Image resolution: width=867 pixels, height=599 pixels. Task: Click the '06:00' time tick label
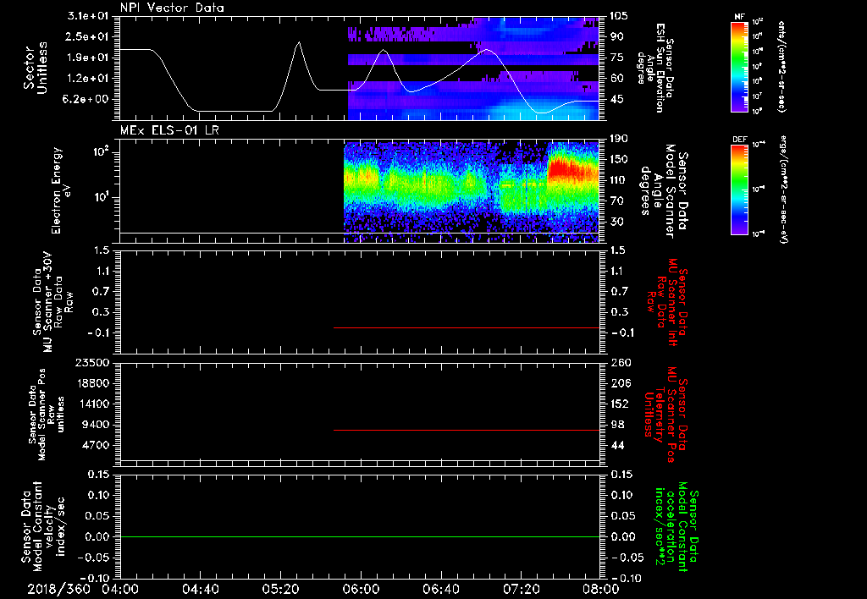[361, 589]
